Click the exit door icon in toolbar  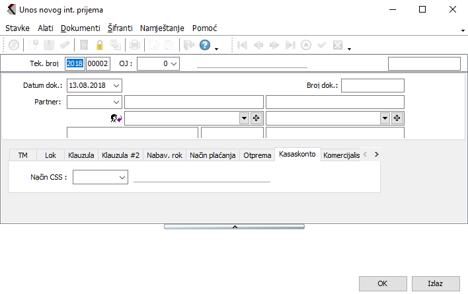point(188,46)
